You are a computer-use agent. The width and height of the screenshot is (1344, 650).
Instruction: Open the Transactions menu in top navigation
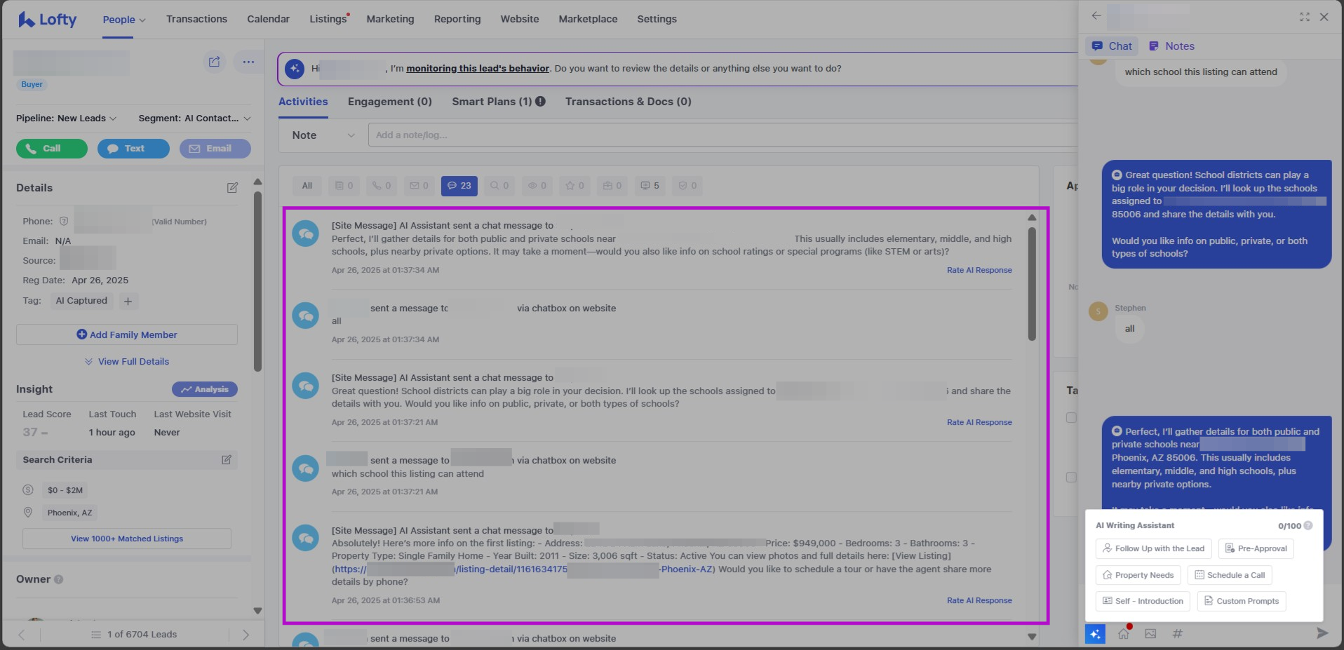(196, 19)
